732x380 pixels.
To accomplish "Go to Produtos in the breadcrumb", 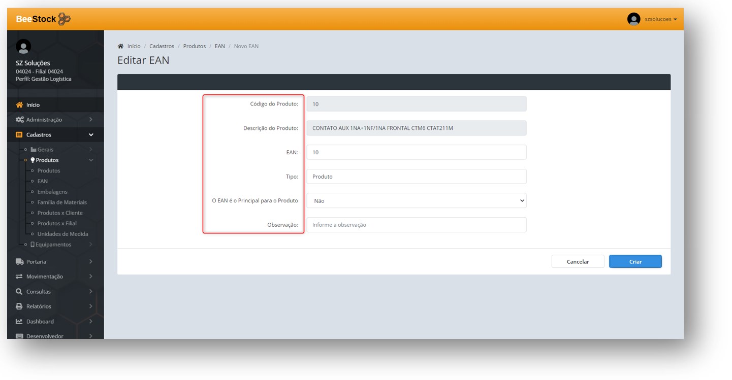I will tap(194, 46).
